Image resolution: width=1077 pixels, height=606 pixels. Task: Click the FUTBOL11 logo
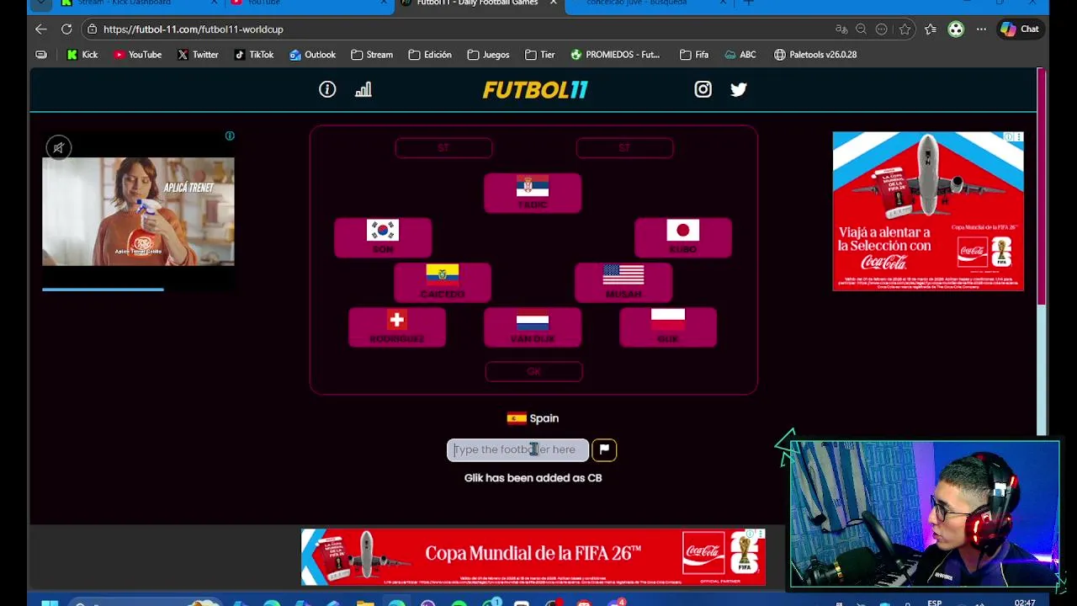tap(535, 89)
